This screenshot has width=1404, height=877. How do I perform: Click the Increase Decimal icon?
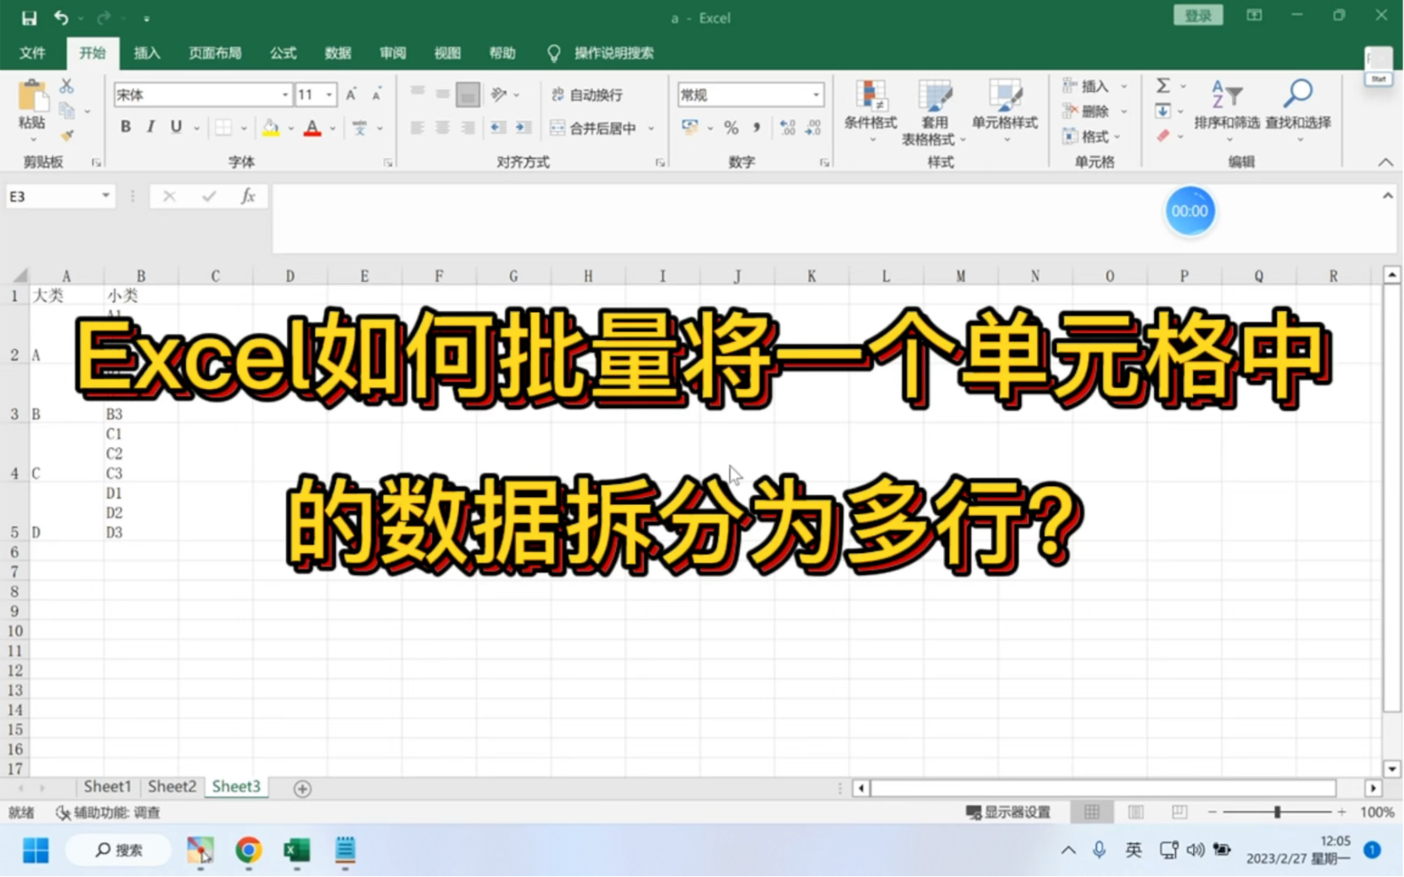click(787, 128)
